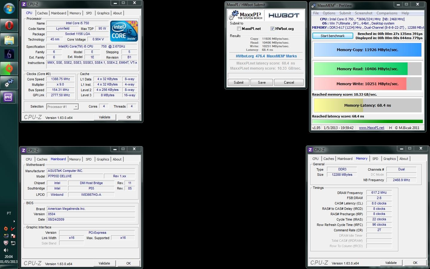Click Validate in top-left CPU-Z window
Screen dimensions: 430x269
tap(105, 117)
